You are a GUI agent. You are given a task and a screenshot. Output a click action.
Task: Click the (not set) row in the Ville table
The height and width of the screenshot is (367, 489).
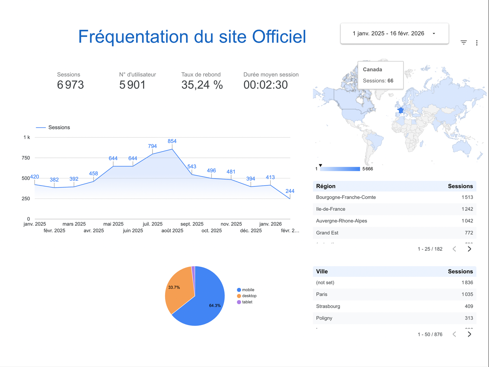pos(325,282)
